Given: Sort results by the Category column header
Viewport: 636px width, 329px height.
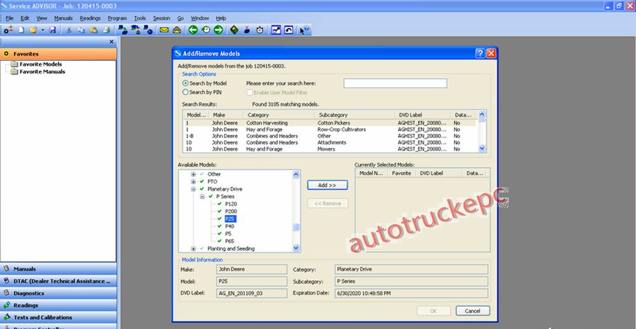Looking at the screenshot, I should [279, 115].
